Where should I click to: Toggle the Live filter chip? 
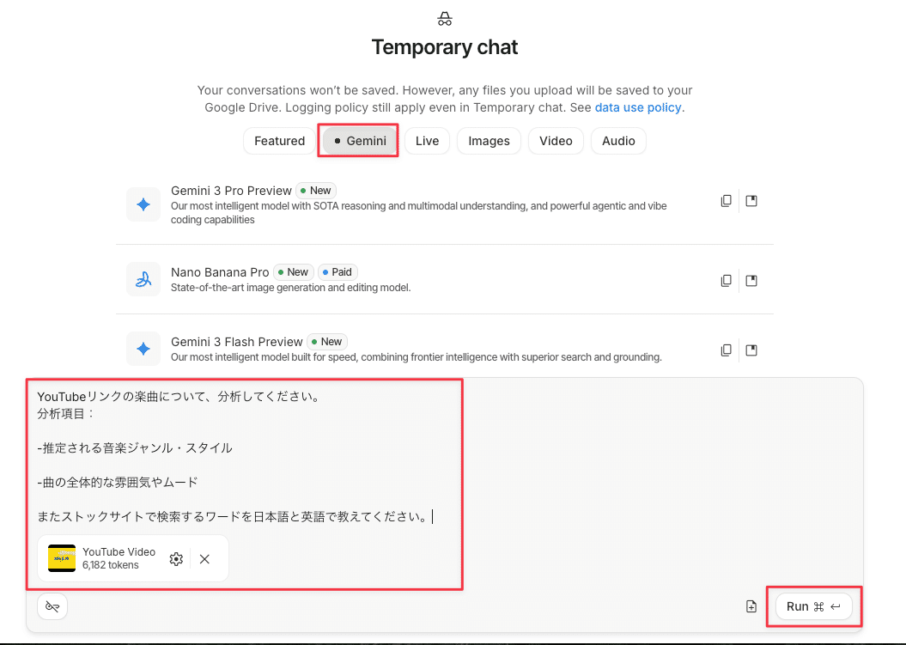(x=427, y=140)
